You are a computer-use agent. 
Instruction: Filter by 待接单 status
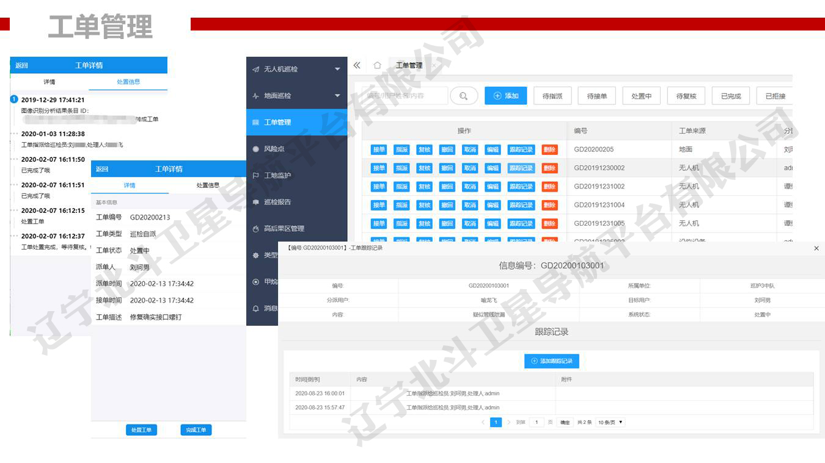597,96
